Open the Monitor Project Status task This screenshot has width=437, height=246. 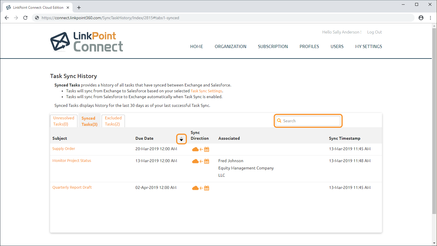(x=72, y=161)
